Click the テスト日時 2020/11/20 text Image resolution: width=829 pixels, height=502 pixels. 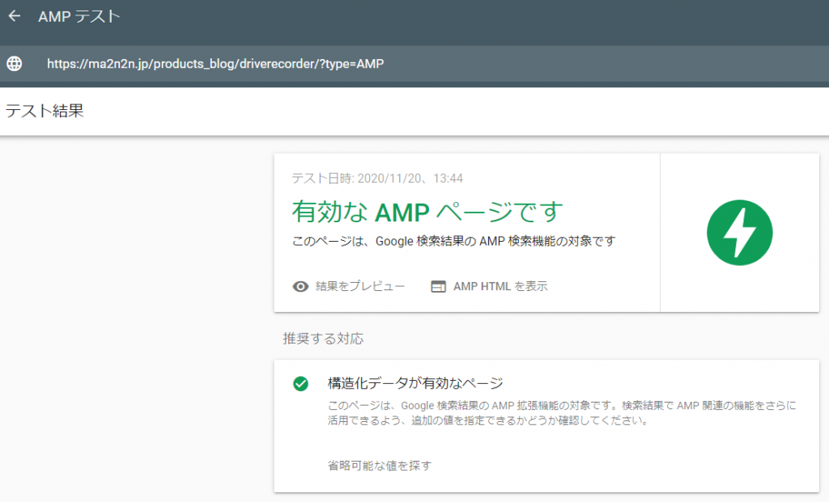click(377, 179)
